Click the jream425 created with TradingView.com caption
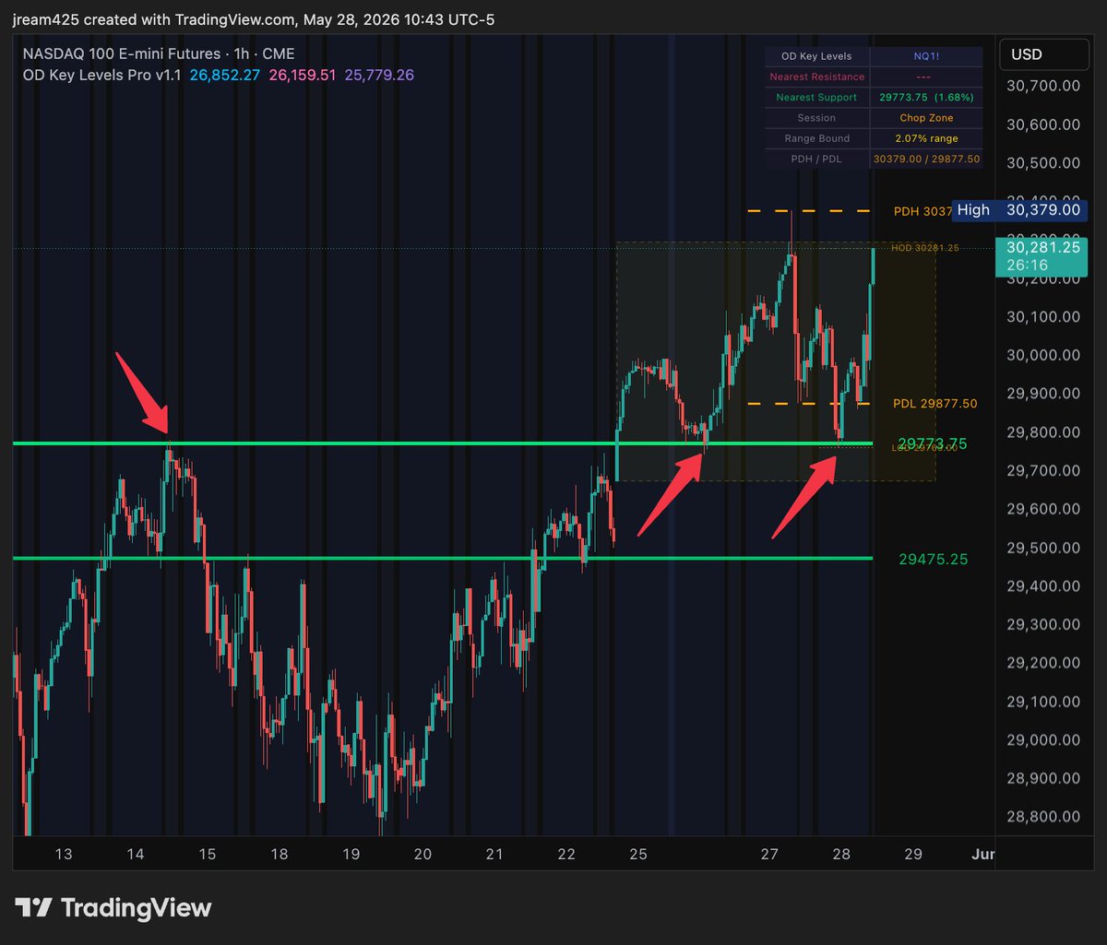Image resolution: width=1107 pixels, height=945 pixels. point(254,20)
